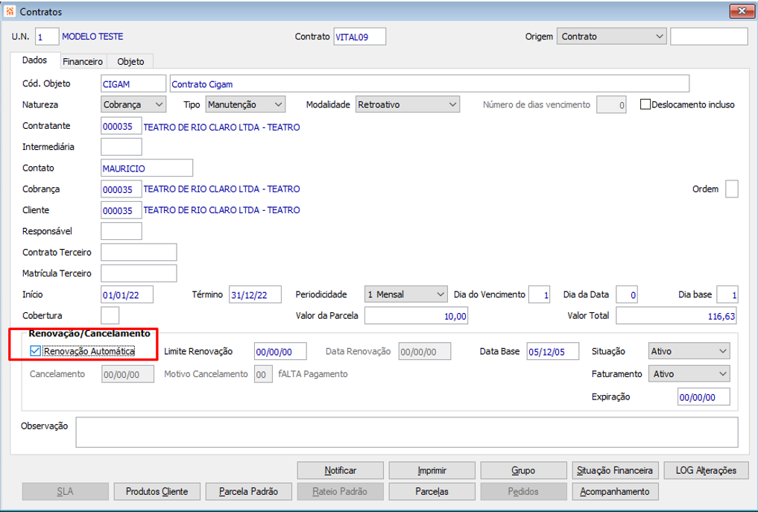Open Periodicidade Mensal dropdown
This screenshot has width=758, height=512.
pos(405,294)
